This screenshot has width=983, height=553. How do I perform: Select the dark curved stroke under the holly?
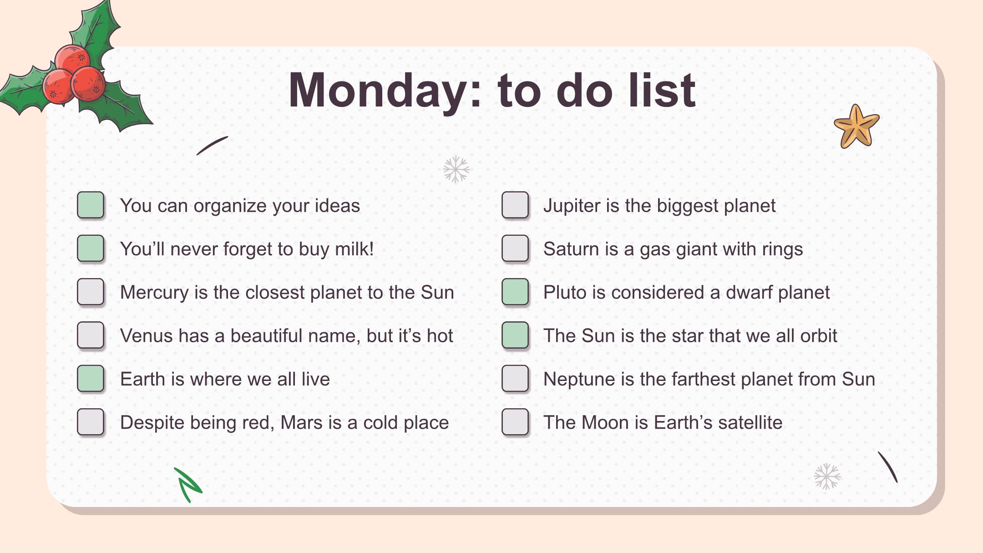tap(212, 145)
